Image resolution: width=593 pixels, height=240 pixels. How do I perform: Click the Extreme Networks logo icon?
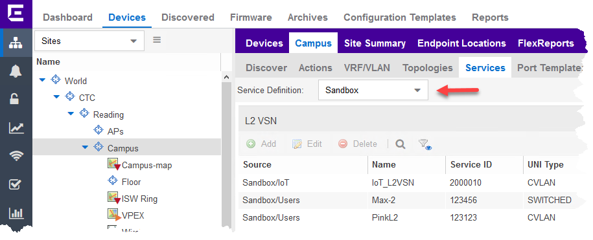(x=16, y=14)
